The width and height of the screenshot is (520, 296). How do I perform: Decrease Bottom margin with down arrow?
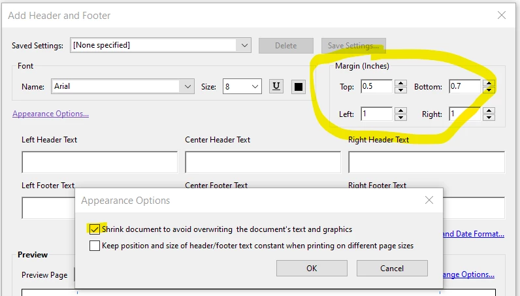(x=489, y=90)
